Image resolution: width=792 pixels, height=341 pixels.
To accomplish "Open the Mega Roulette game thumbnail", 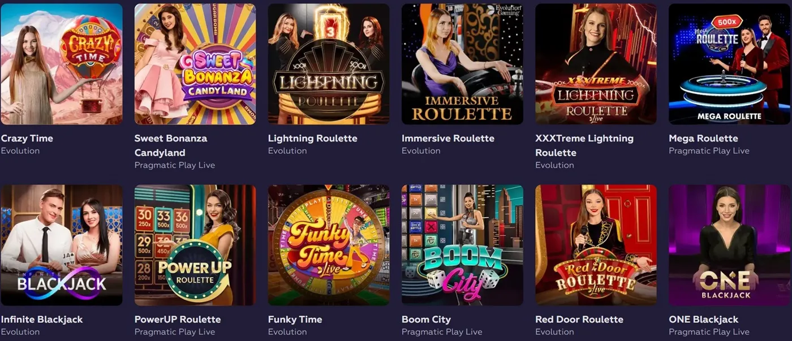I will pyautogui.click(x=729, y=64).
